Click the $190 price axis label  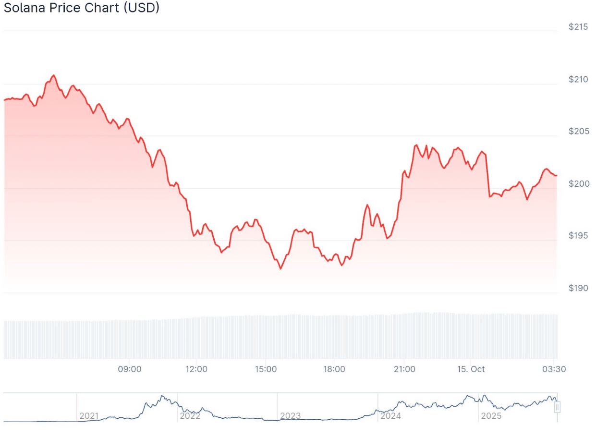tap(578, 289)
